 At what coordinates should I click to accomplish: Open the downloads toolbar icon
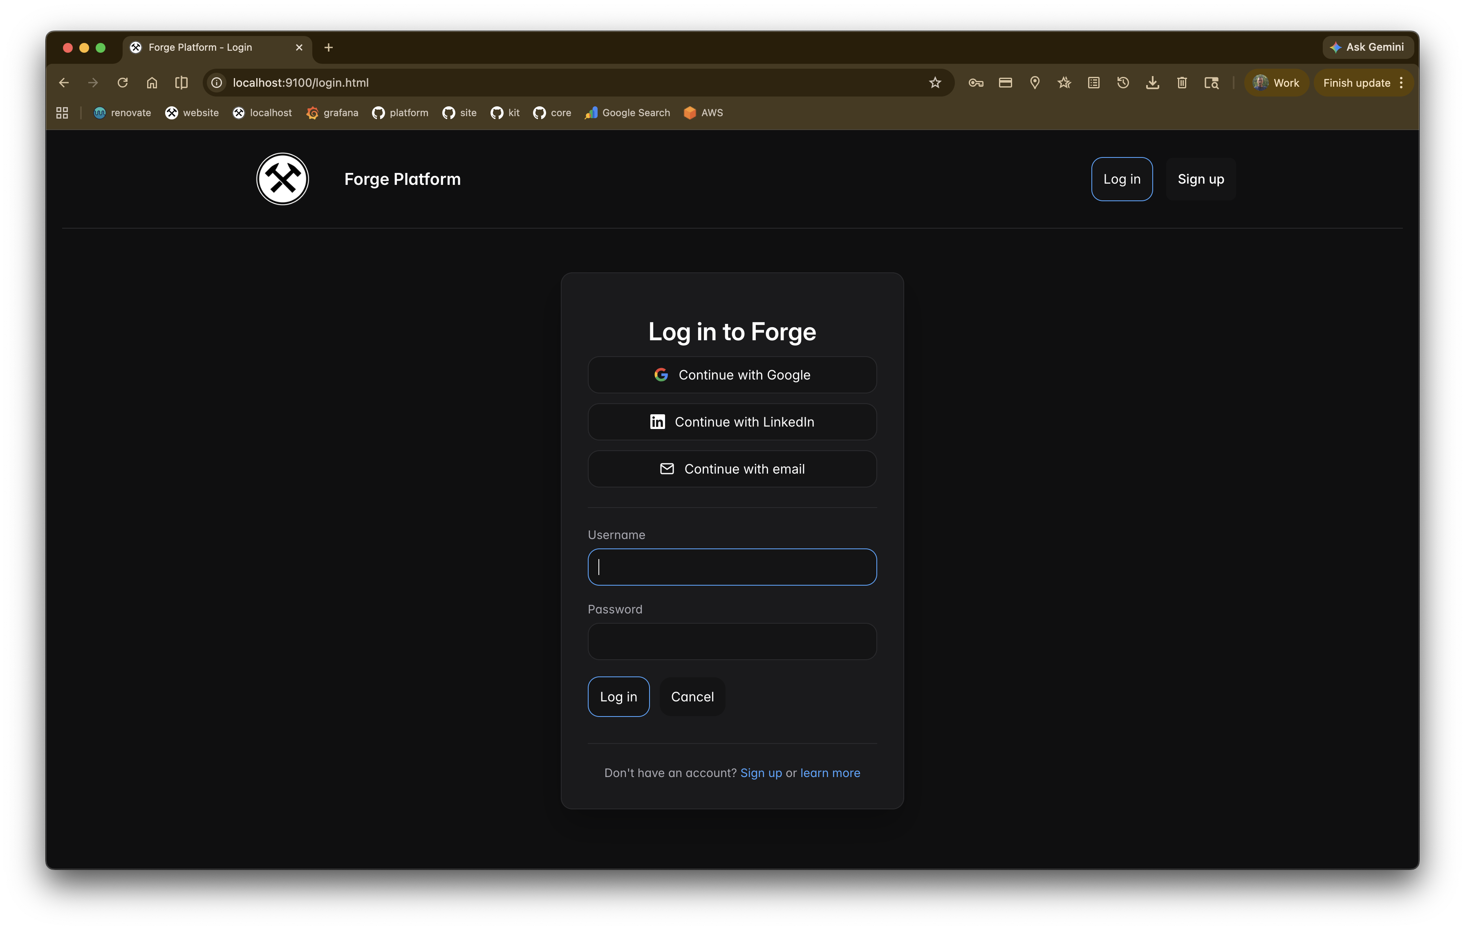tap(1152, 83)
